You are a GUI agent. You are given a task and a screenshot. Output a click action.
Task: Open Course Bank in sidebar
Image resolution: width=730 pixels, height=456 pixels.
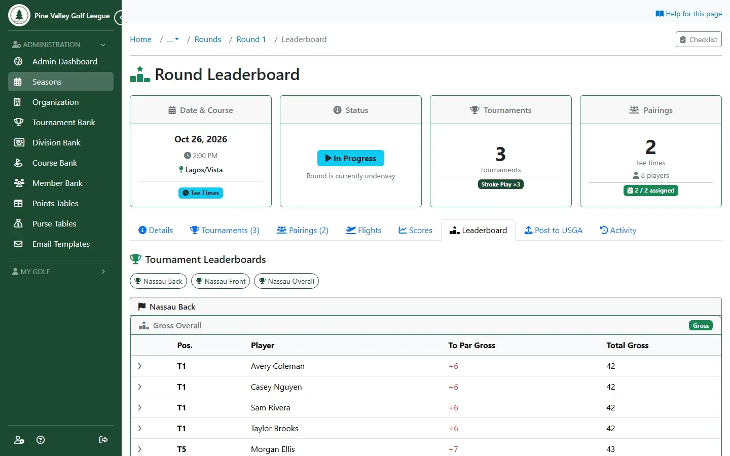click(61, 163)
